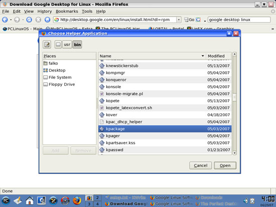Viewport: 276px width, 207px height.
Task: Click the volume speaker tray icon
Action: point(246,200)
